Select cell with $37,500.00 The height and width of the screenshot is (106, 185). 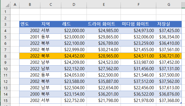click(169, 75)
